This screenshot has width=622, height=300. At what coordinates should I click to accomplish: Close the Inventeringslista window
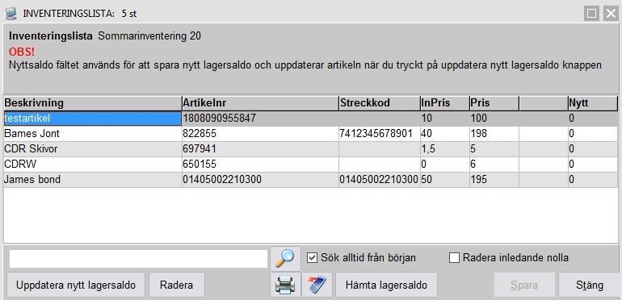click(x=611, y=14)
